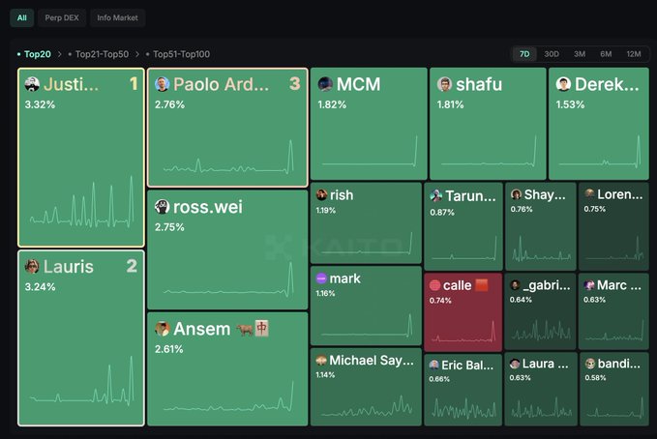Click the 2.61% value in Ansem tile
The image size is (657, 439).
[169, 349]
